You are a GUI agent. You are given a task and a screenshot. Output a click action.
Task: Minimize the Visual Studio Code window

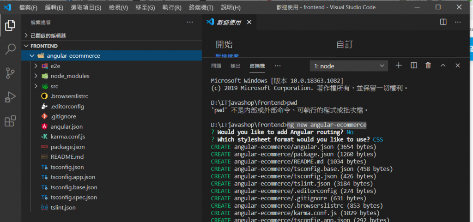[x=417, y=7]
